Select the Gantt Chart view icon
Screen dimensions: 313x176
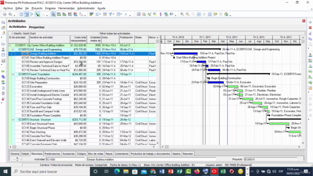(26, 14)
